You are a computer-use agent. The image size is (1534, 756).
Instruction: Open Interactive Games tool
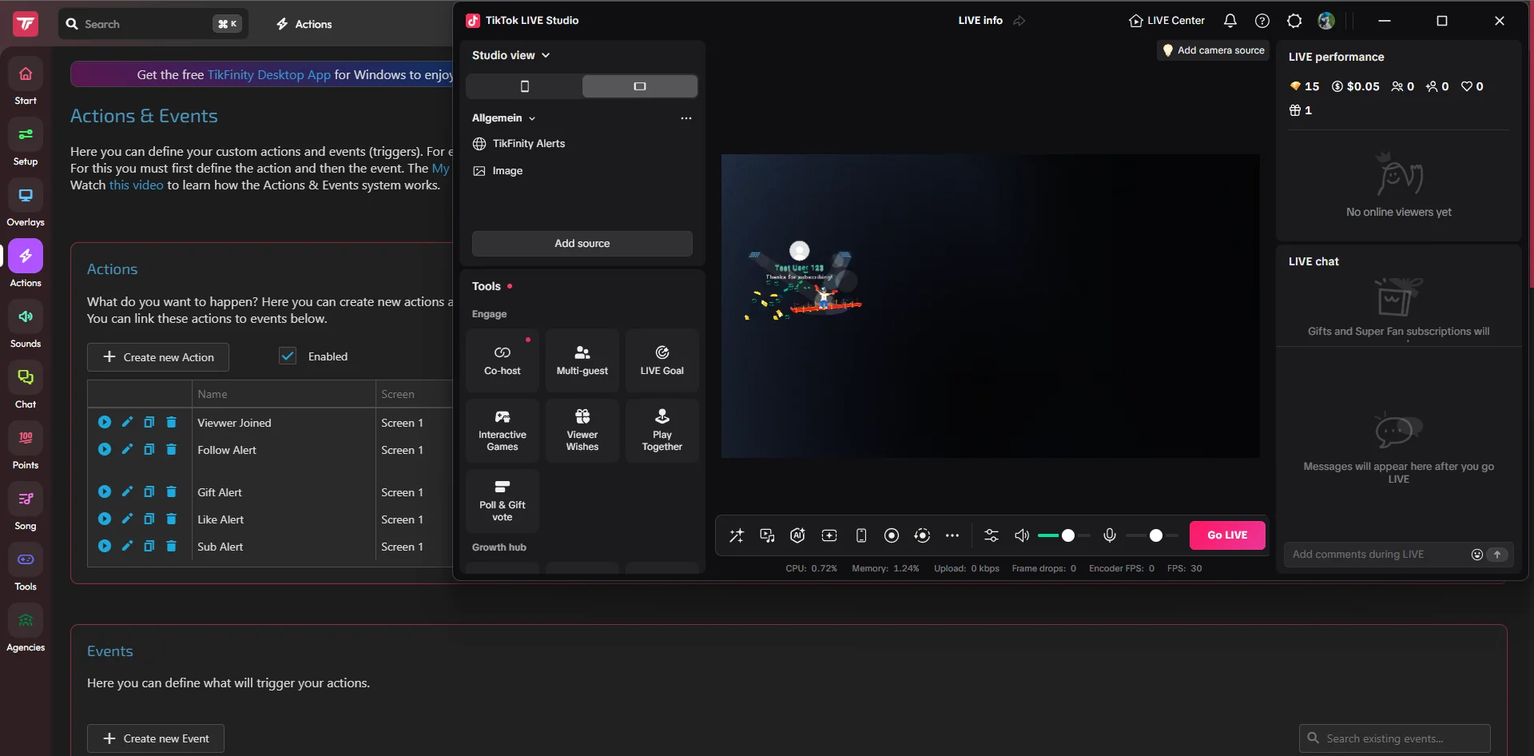pyautogui.click(x=503, y=431)
